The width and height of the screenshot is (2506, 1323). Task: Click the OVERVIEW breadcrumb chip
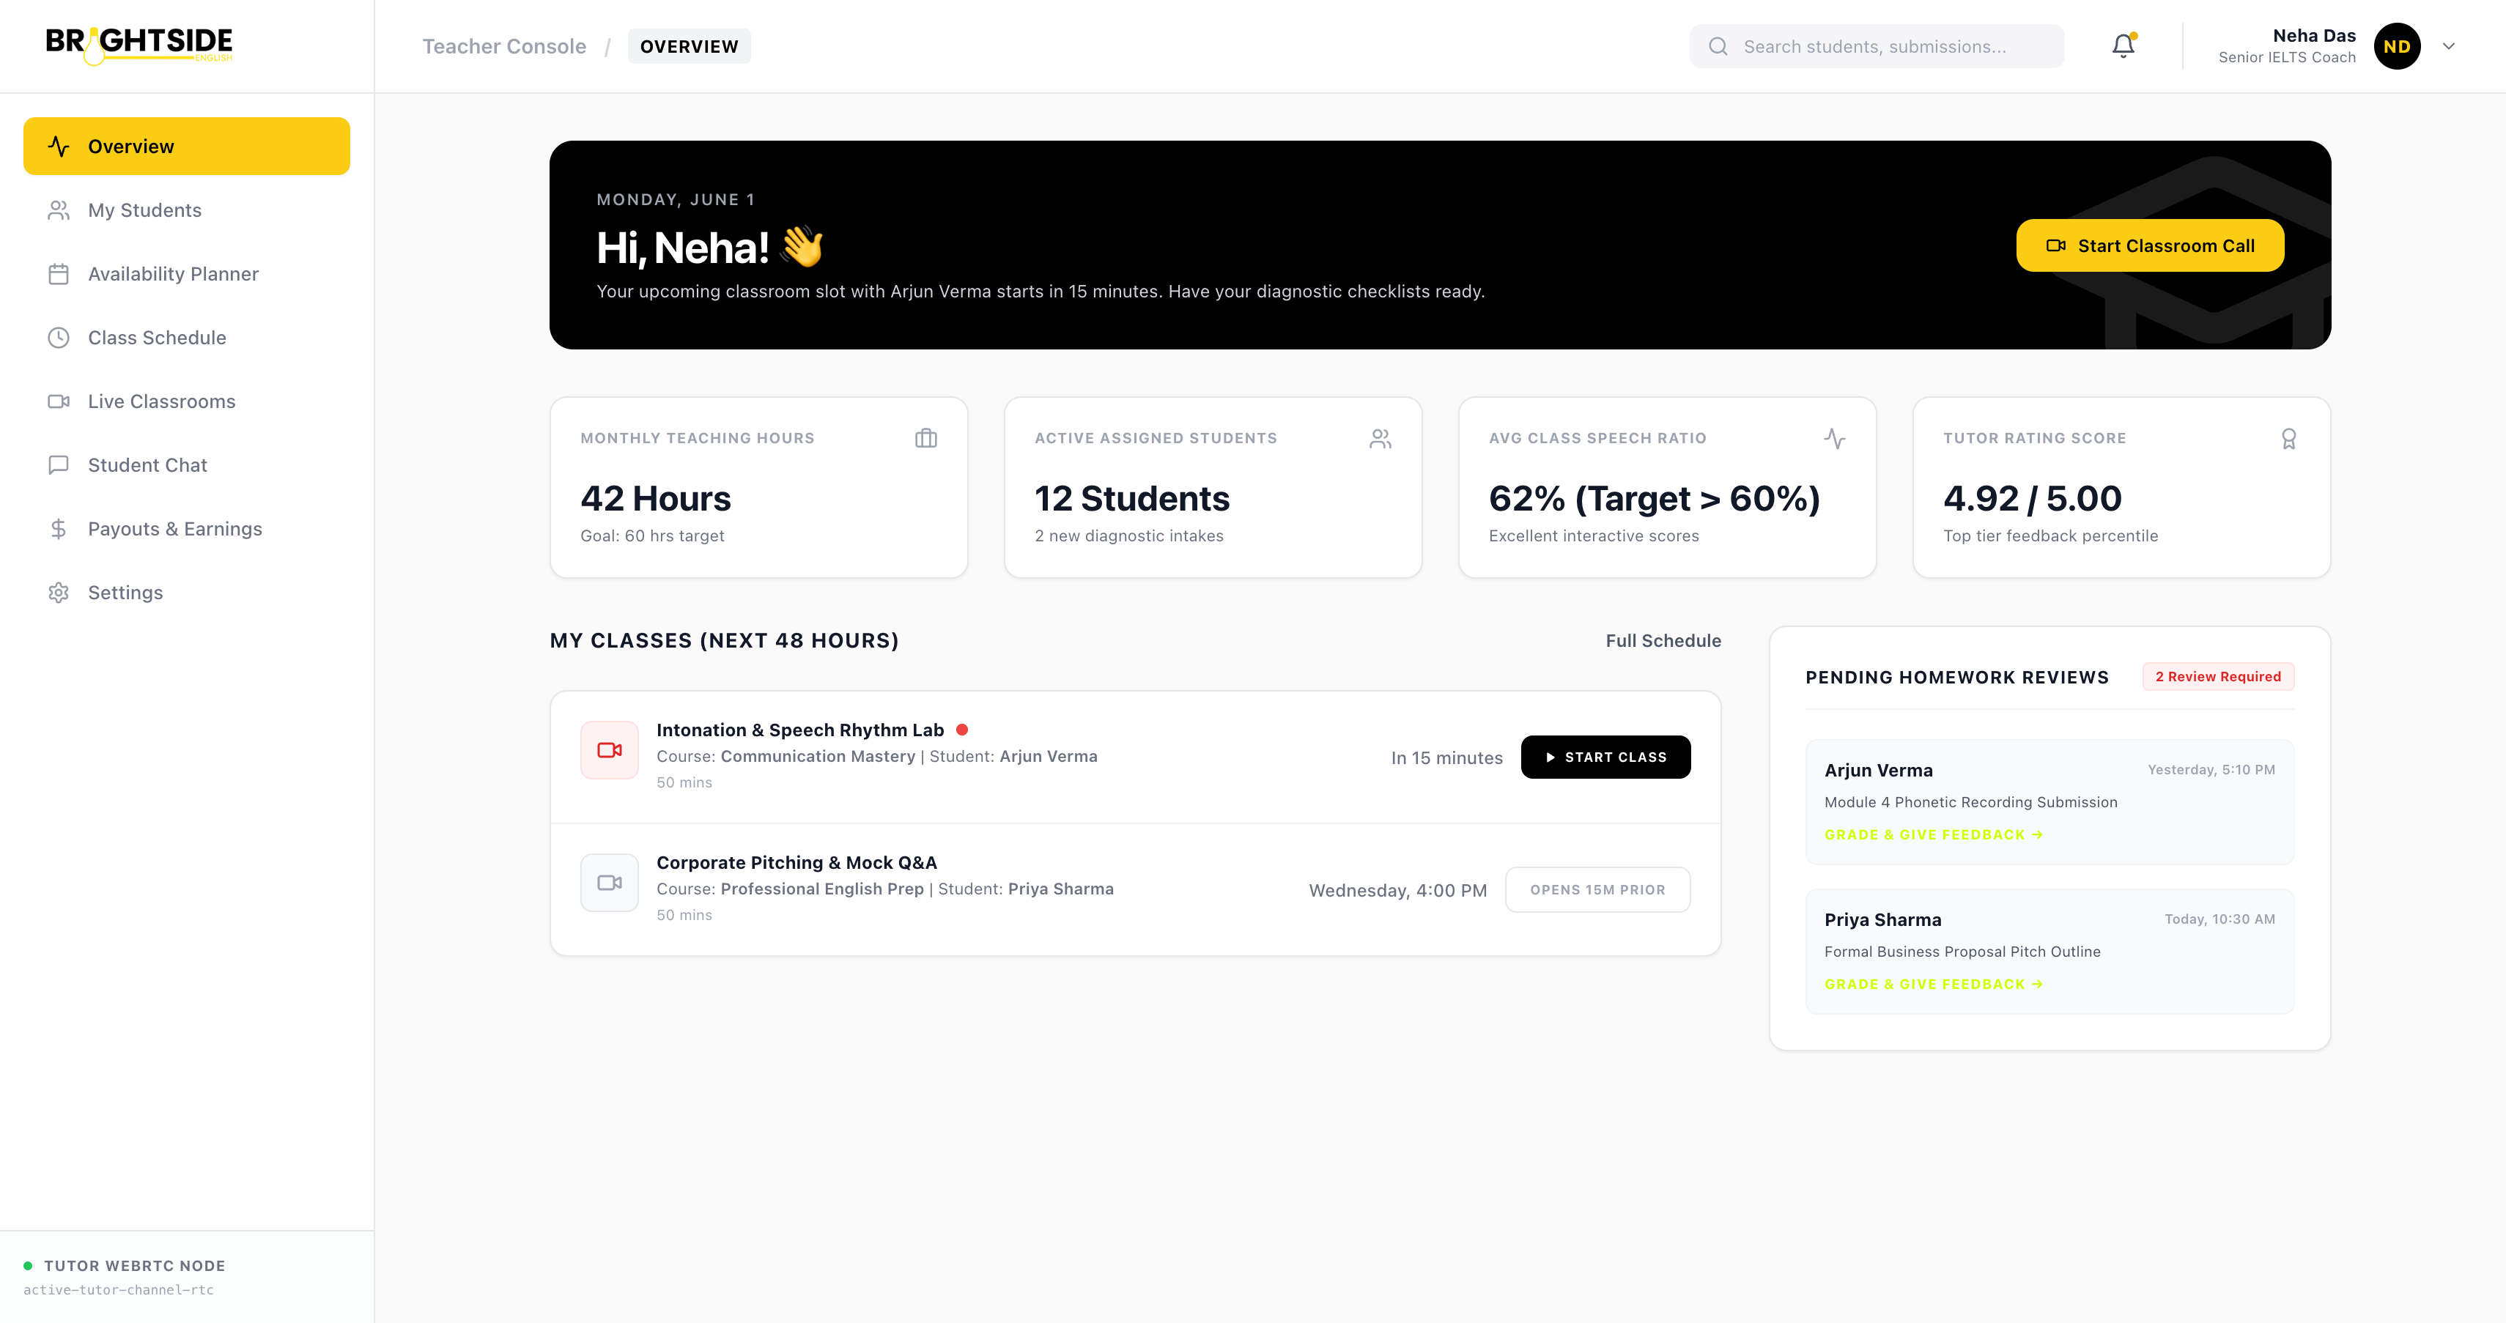[689, 45]
